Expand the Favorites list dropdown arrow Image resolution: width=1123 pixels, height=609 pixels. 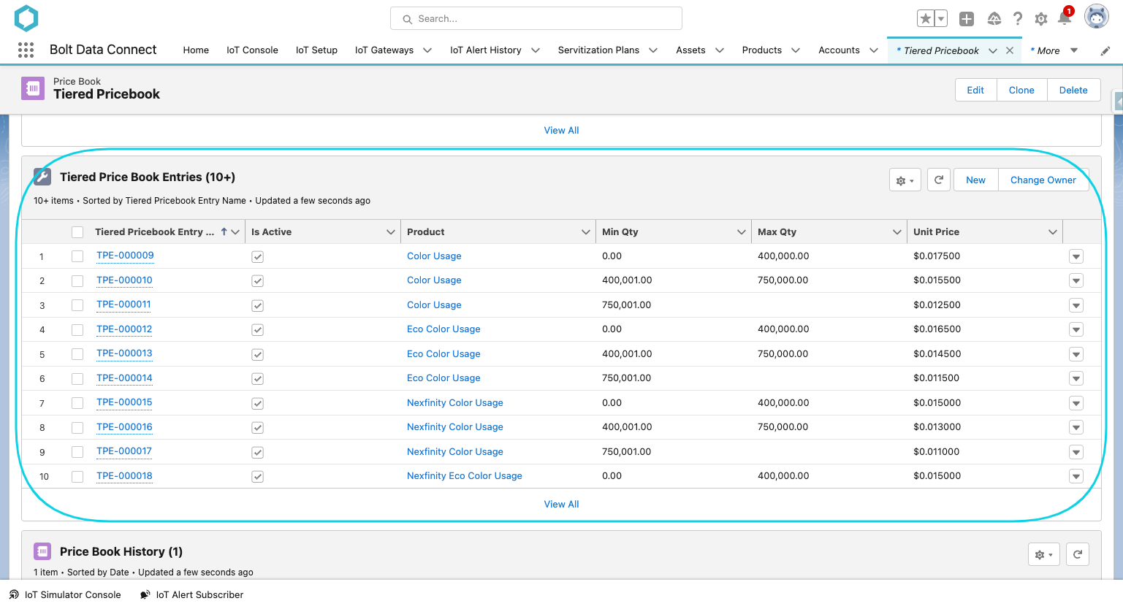point(941,19)
